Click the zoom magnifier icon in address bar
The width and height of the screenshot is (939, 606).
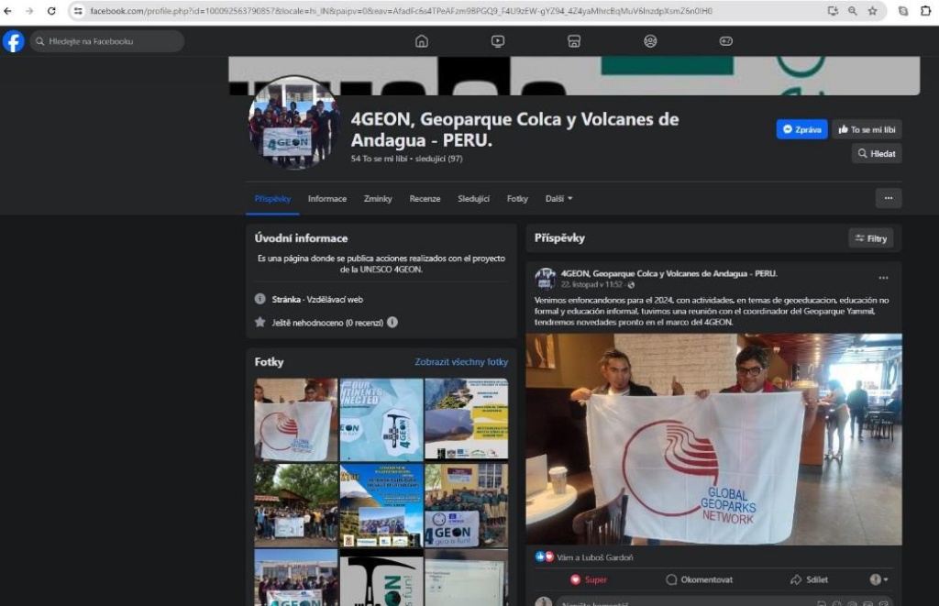pos(852,11)
